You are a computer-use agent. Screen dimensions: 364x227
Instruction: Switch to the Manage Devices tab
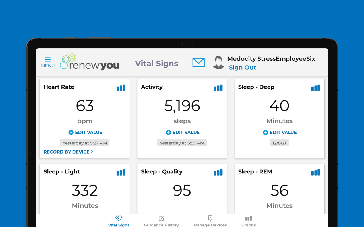210,221
